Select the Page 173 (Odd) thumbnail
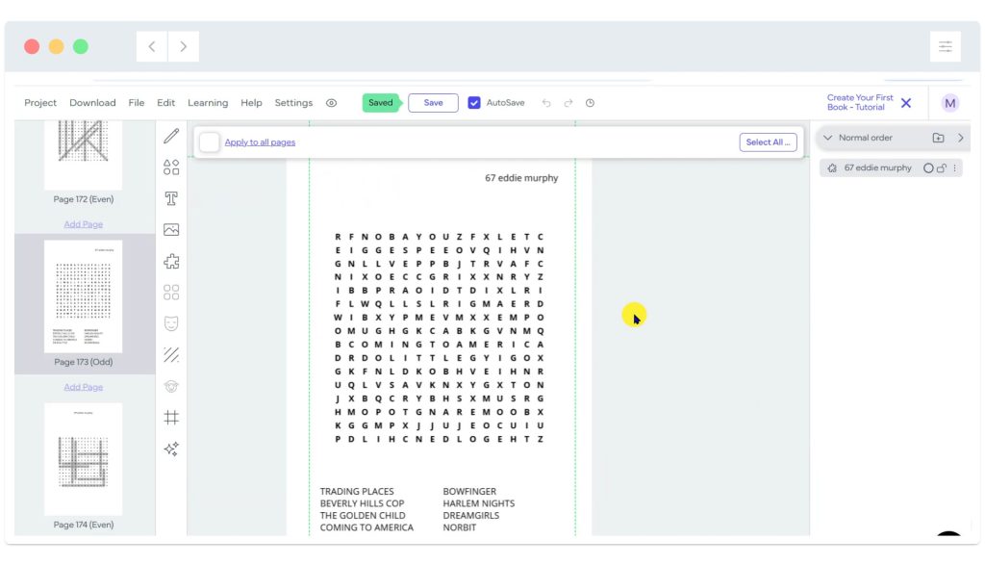The height and width of the screenshot is (565, 985). pyautogui.click(x=83, y=296)
